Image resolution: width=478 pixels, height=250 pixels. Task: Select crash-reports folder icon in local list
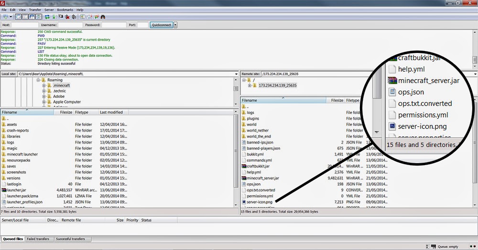[4, 130]
